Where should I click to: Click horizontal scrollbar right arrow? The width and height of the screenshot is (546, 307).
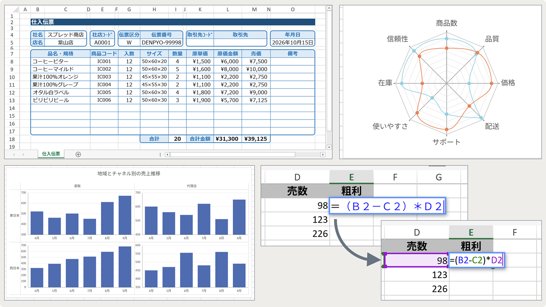323,154
